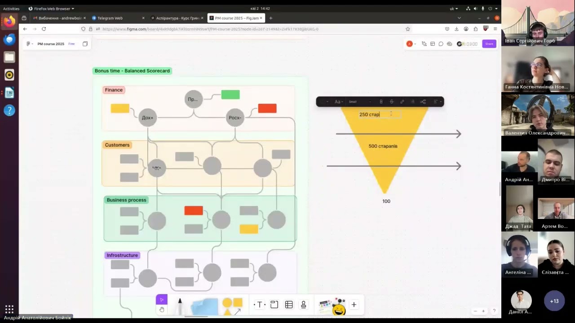Open the templates layout icon
Image resolution: width=575 pixels, height=323 pixels.
433,44
